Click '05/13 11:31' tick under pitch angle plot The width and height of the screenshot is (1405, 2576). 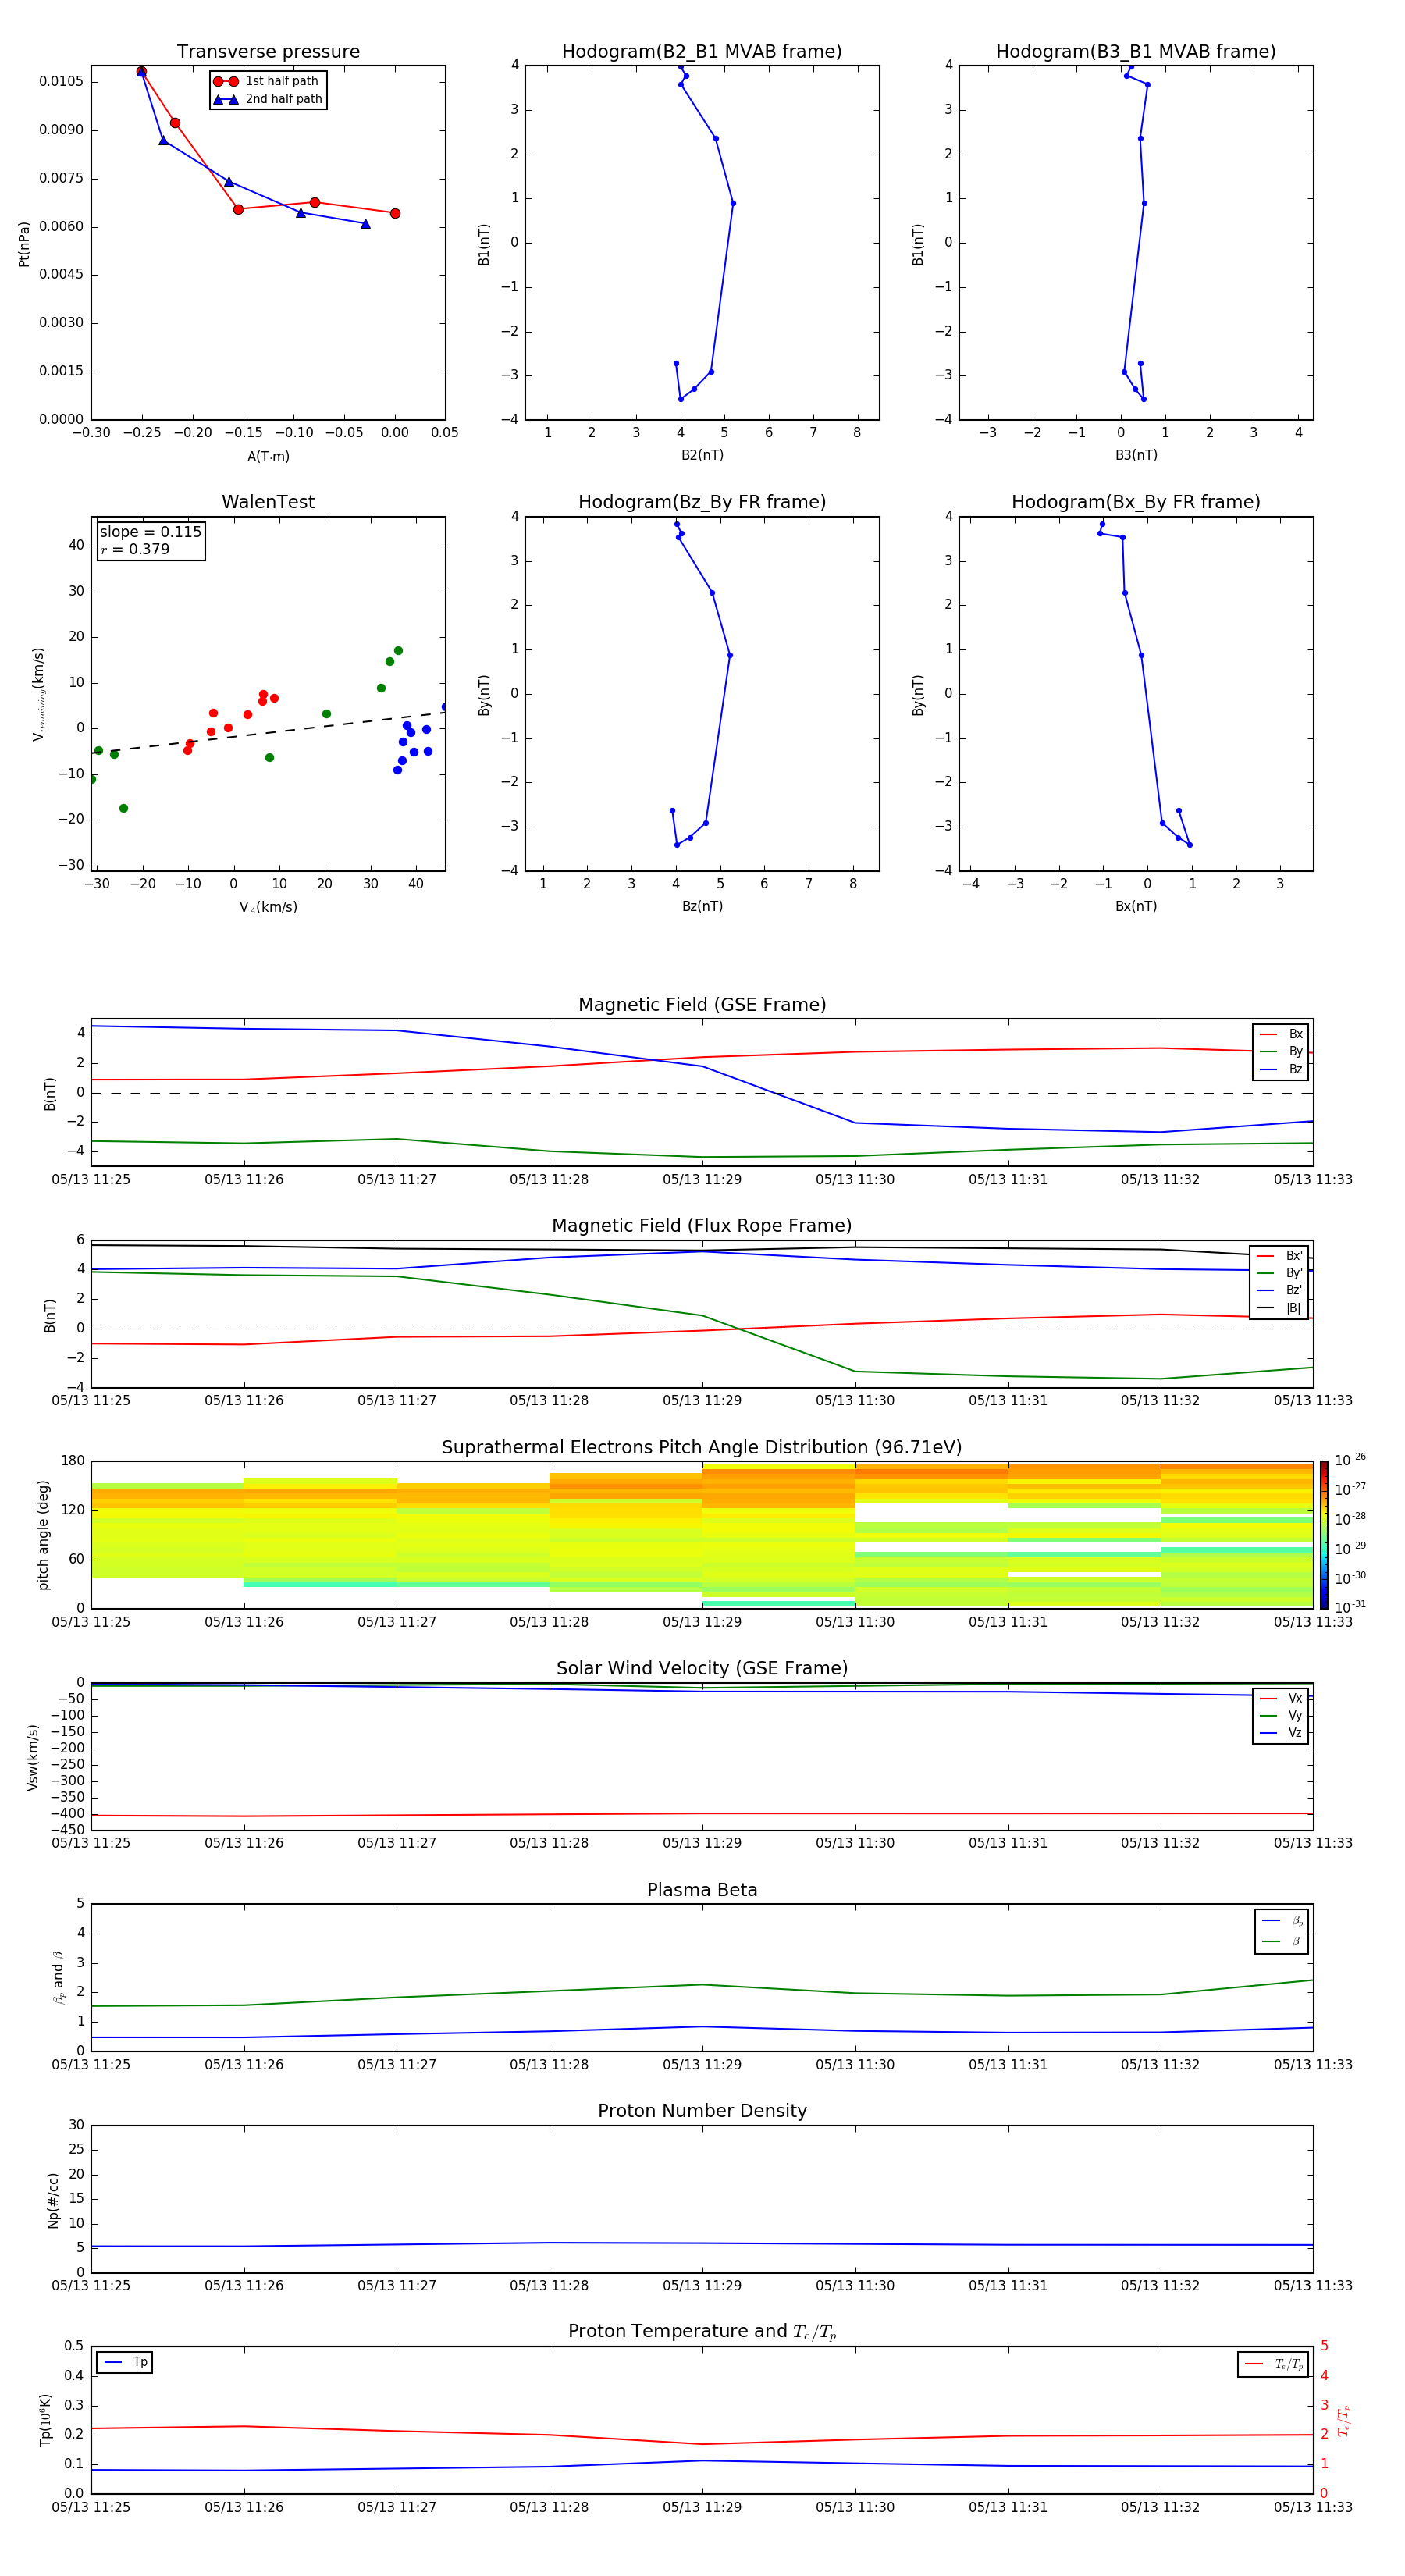coord(1008,1622)
